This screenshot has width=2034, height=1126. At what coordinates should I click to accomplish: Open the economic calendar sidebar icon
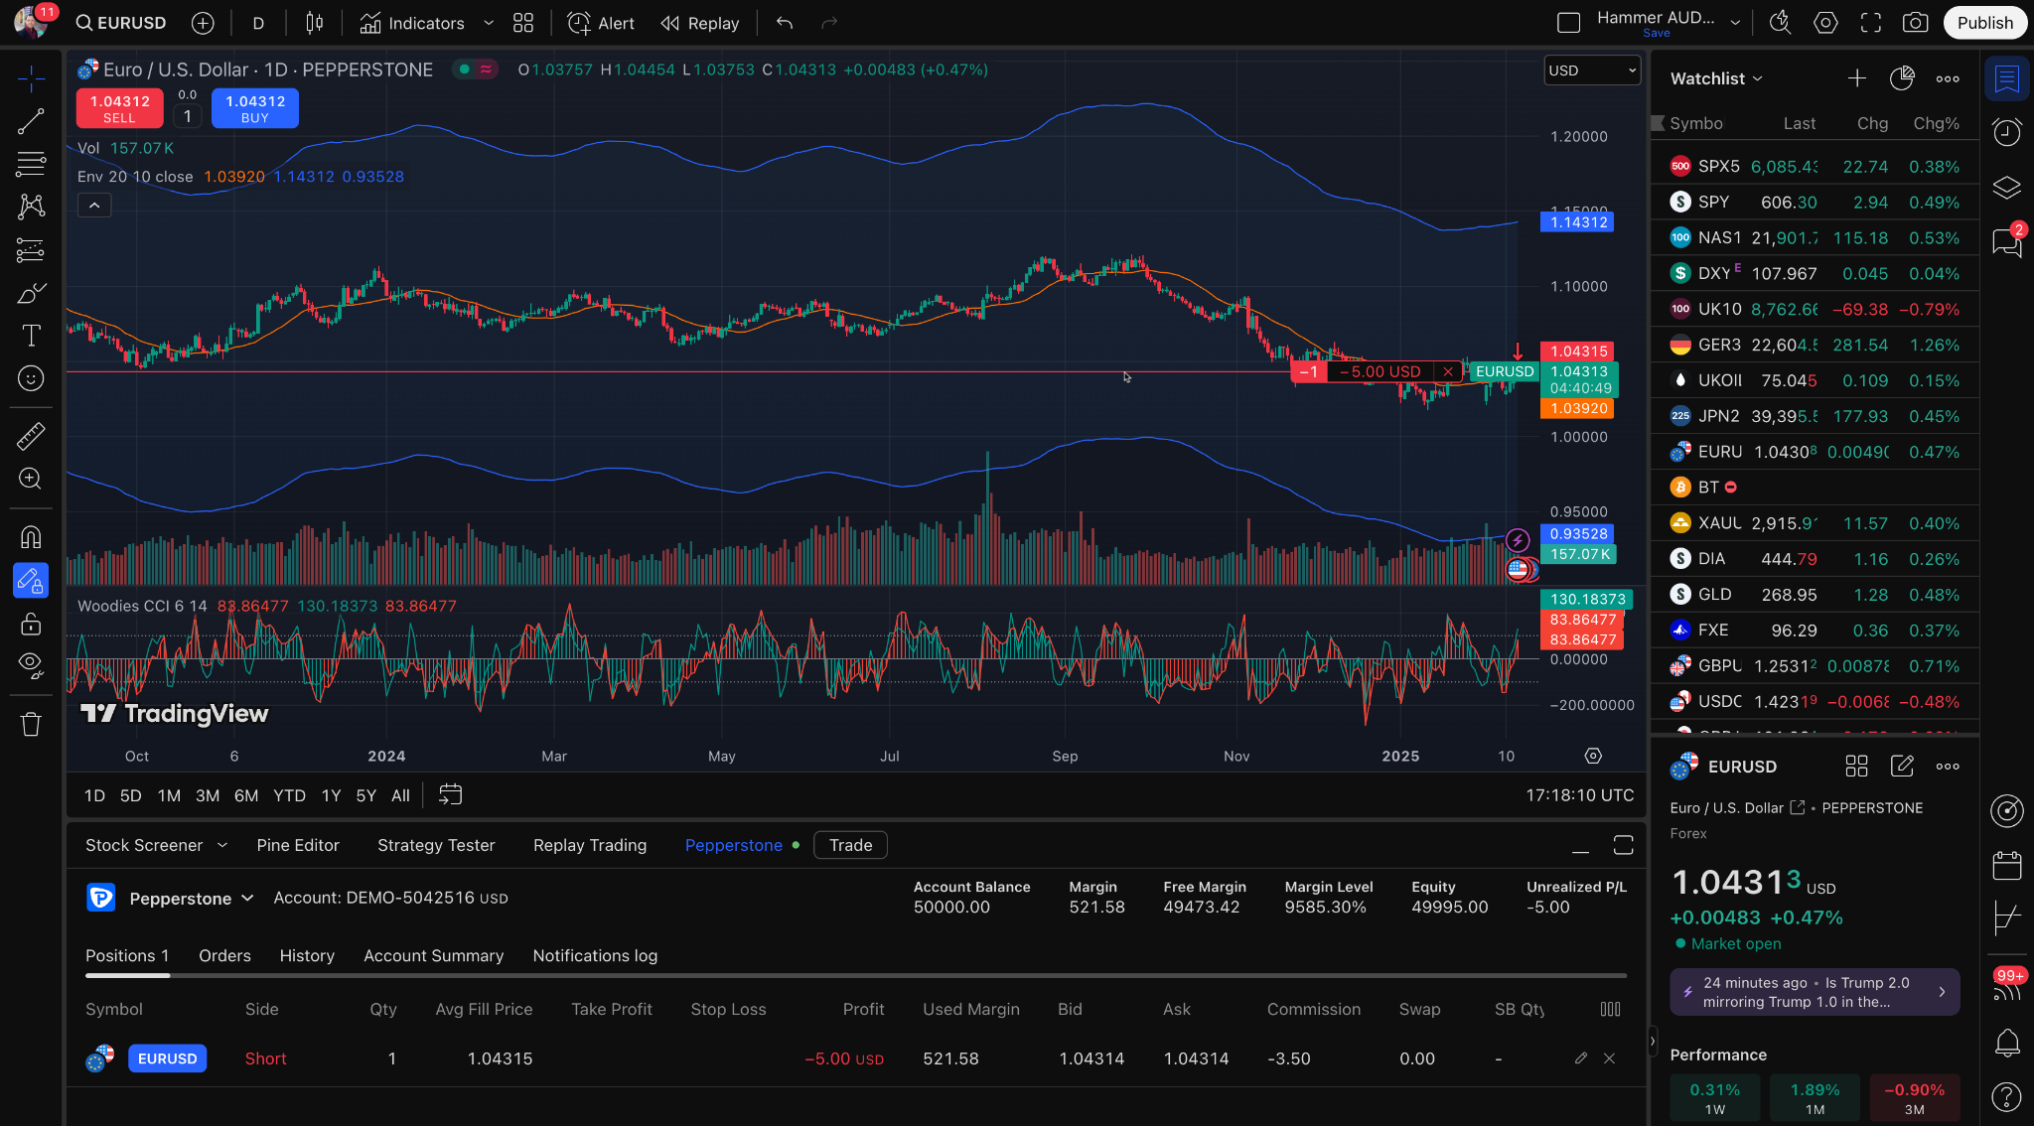[x=2007, y=865]
